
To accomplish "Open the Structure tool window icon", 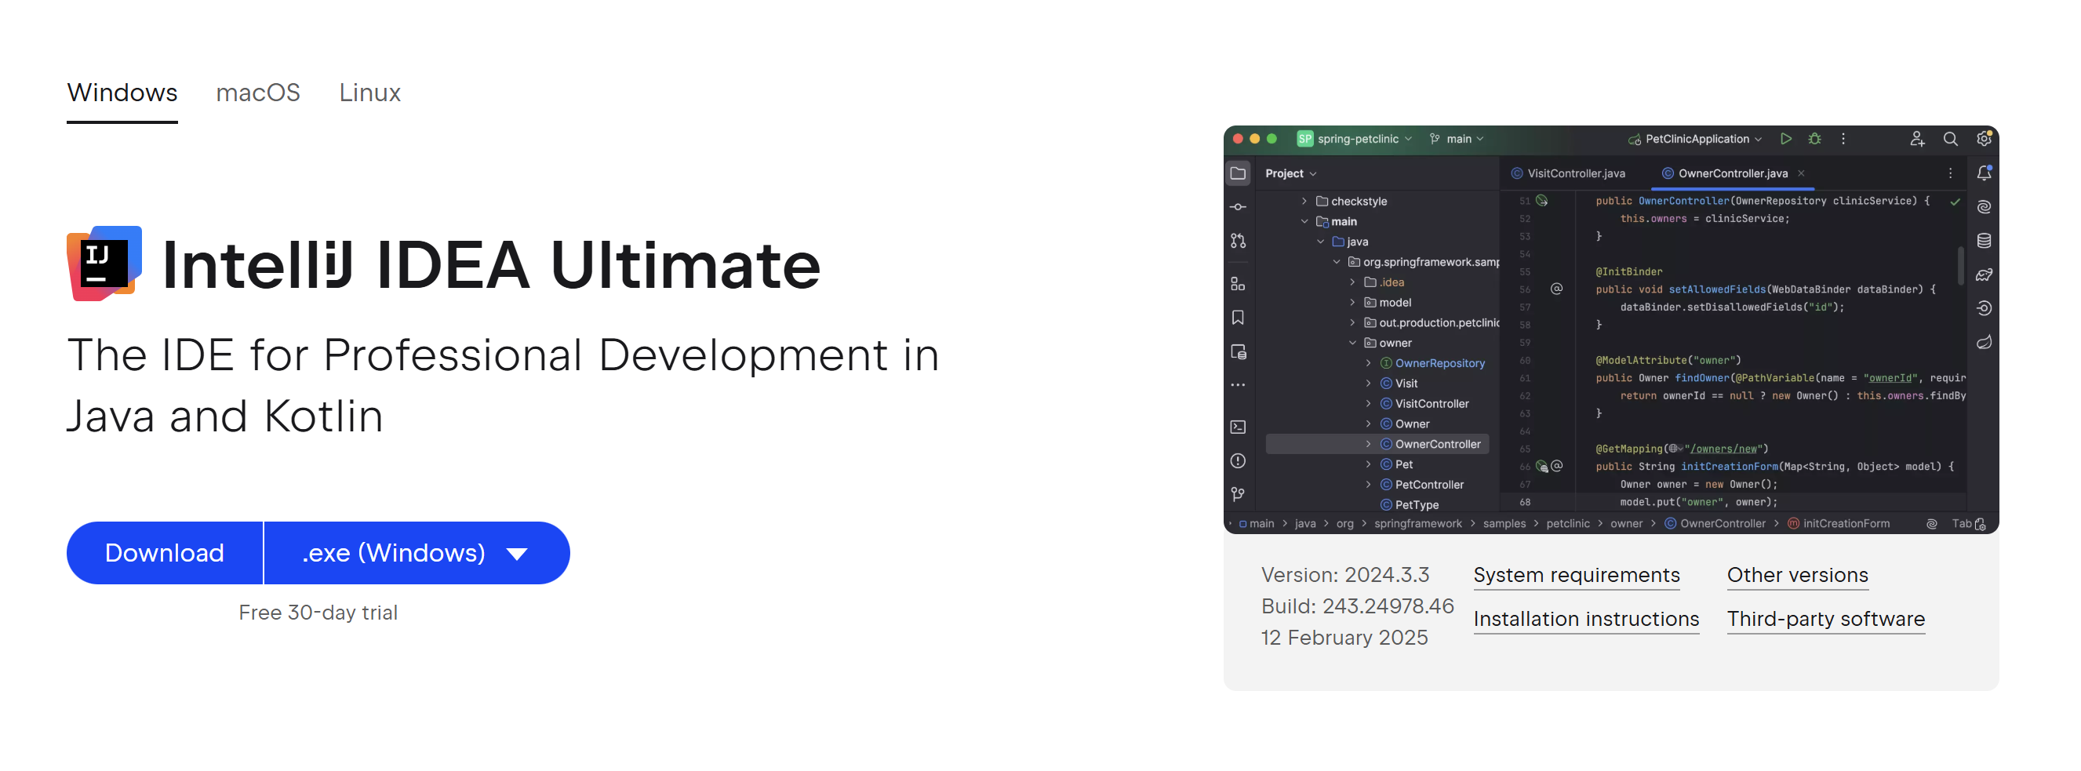I will (1238, 284).
